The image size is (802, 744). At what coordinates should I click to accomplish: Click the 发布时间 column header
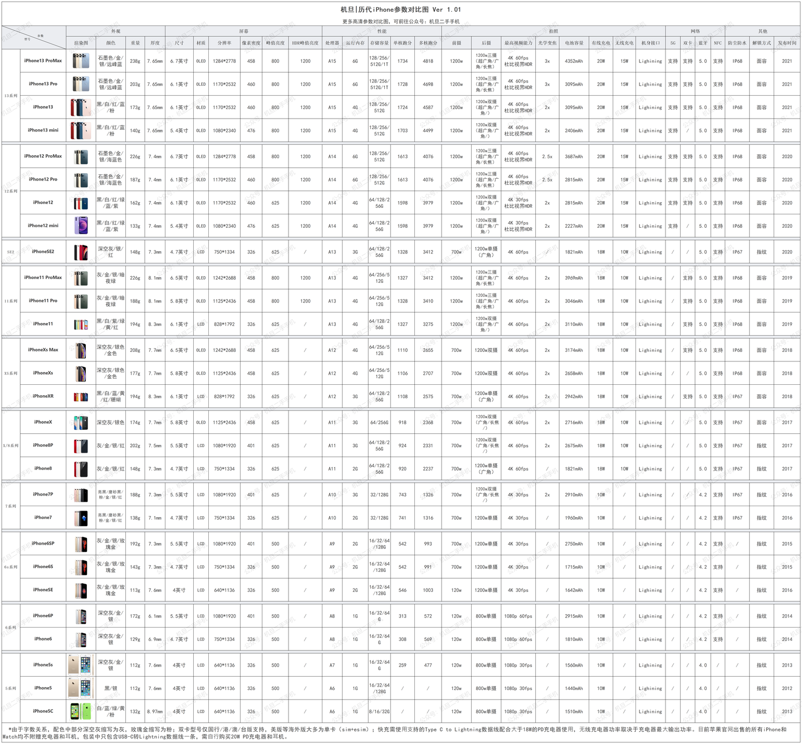pos(787,43)
